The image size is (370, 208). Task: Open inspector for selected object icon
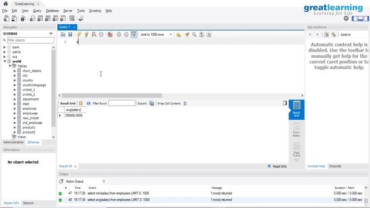click(23, 18)
